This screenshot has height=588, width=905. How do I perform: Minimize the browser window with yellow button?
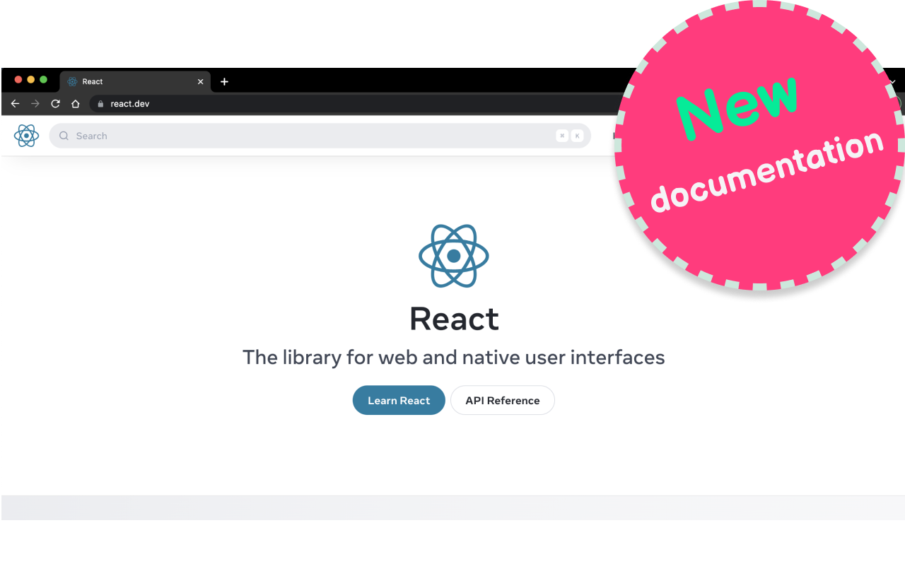[31, 80]
